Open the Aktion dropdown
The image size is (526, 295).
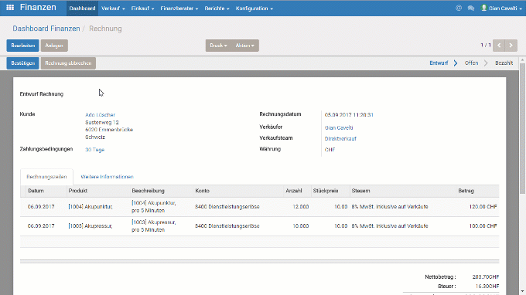[x=245, y=46]
